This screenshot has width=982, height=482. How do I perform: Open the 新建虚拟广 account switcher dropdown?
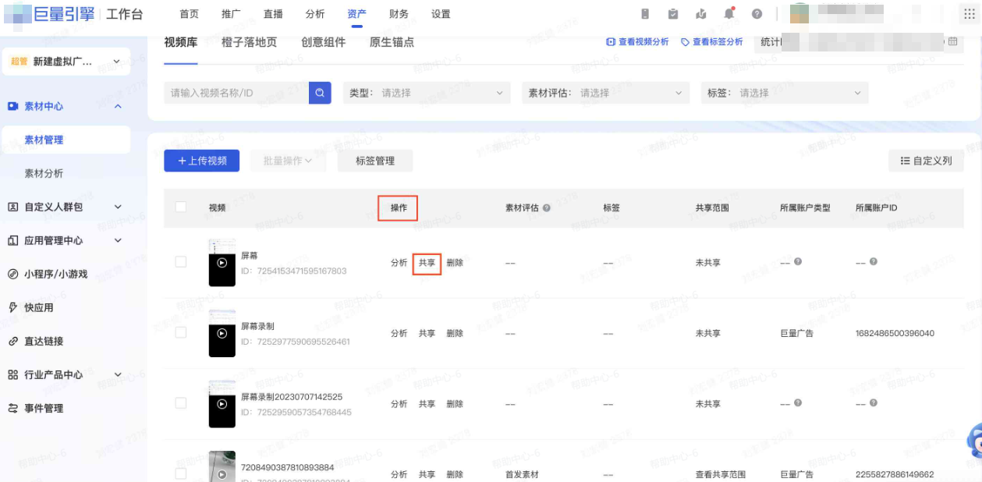(66, 62)
